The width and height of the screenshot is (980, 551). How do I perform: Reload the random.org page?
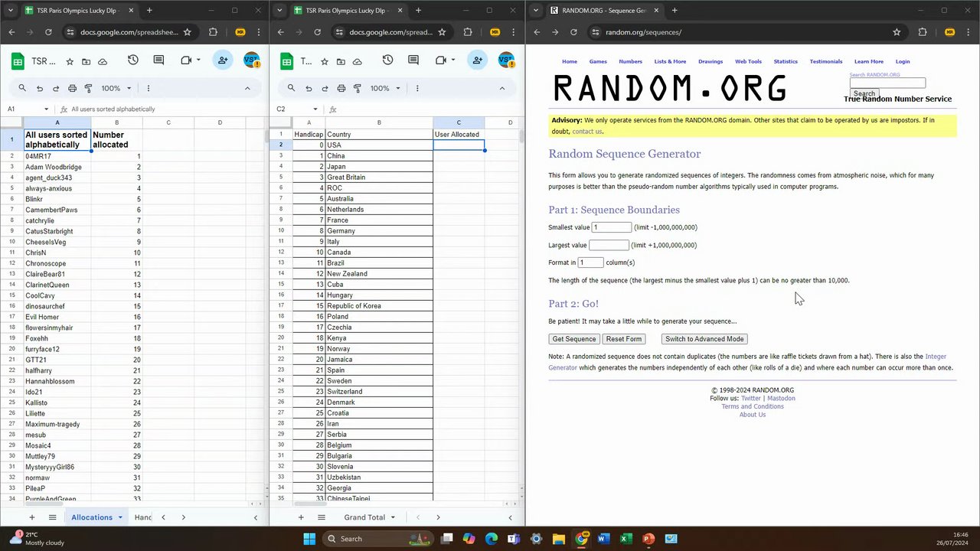pos(573,32)
